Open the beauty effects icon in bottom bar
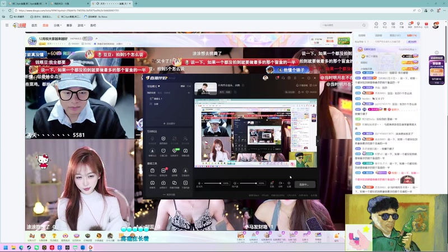 [272, 184]
